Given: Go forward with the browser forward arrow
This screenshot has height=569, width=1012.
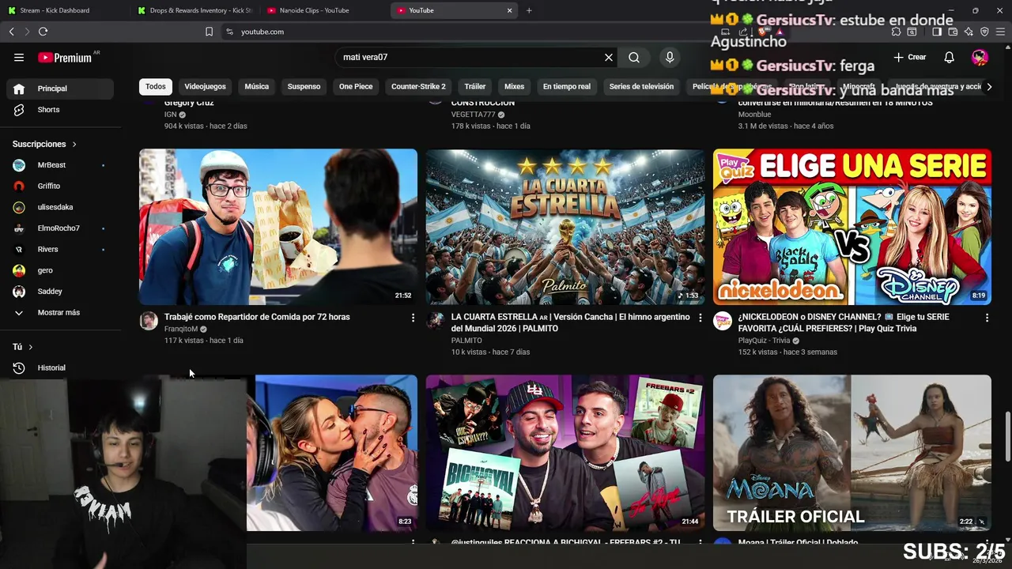Looking at the screenshot, I should pyautogui.click(x=26, y=32).
